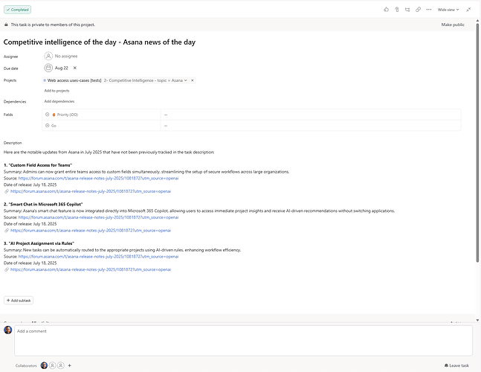This screenshot has height=372, width=481.
Task: Click the No assignee avatar icon
Action: [48, 56]
